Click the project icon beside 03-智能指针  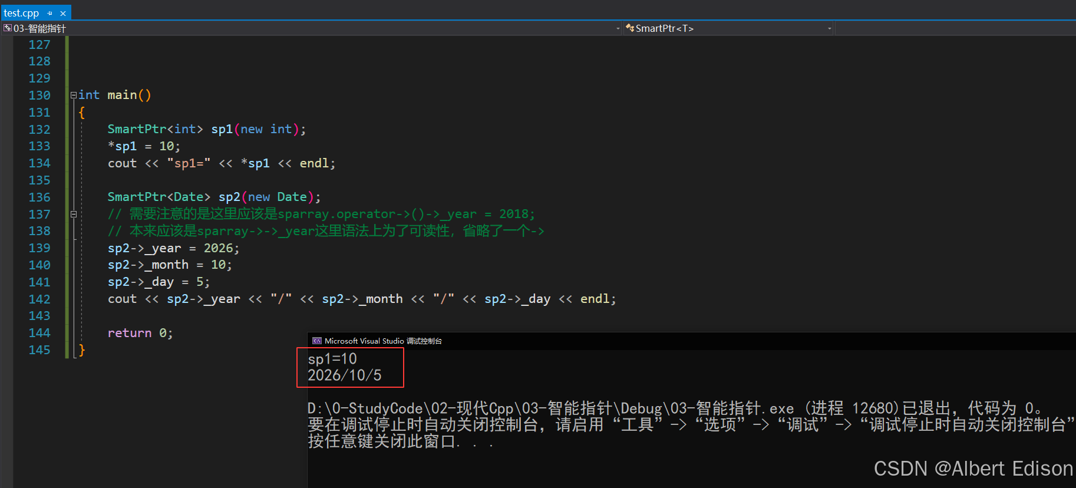click(x=8, y=28)
